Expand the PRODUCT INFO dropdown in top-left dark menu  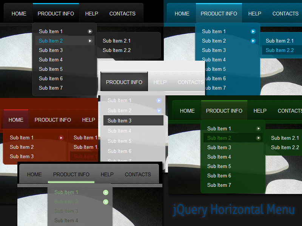[x=56, y=14]
